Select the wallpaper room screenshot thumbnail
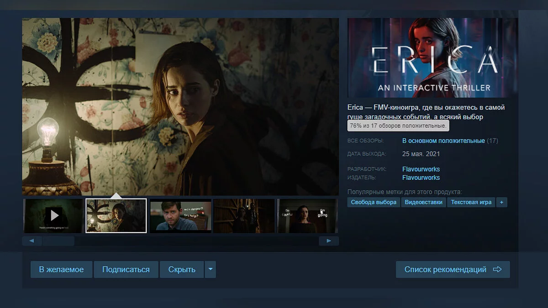Screen dimensions: 548x308 116,215
